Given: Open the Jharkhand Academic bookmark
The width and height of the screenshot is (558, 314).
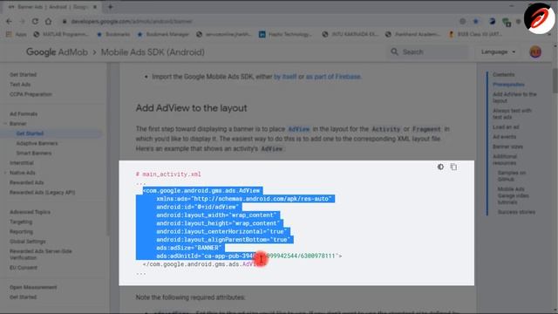Looking at the screenshot, I should click(412, 34).
